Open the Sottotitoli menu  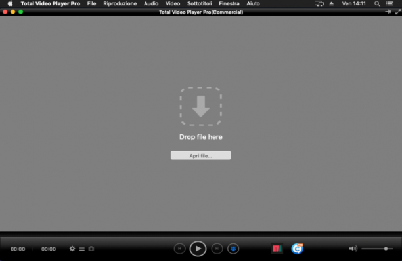point(200,3)
